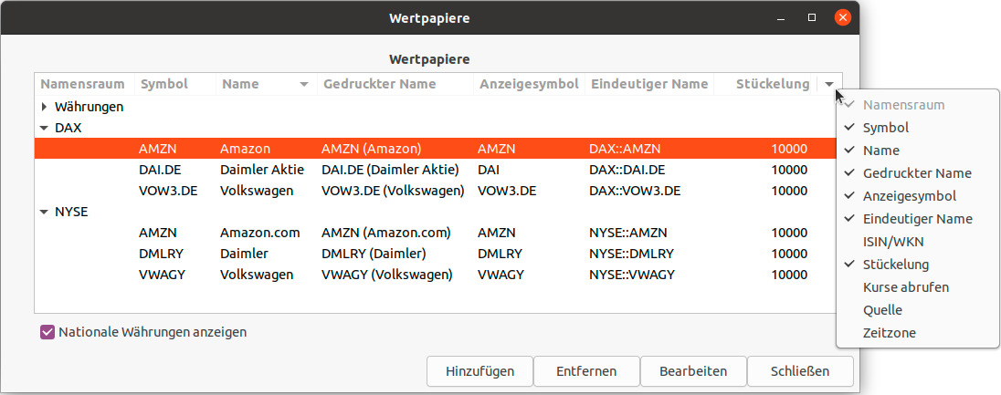
Task: Sort by the Stückelung column header
Action: (x=772, y=84)
